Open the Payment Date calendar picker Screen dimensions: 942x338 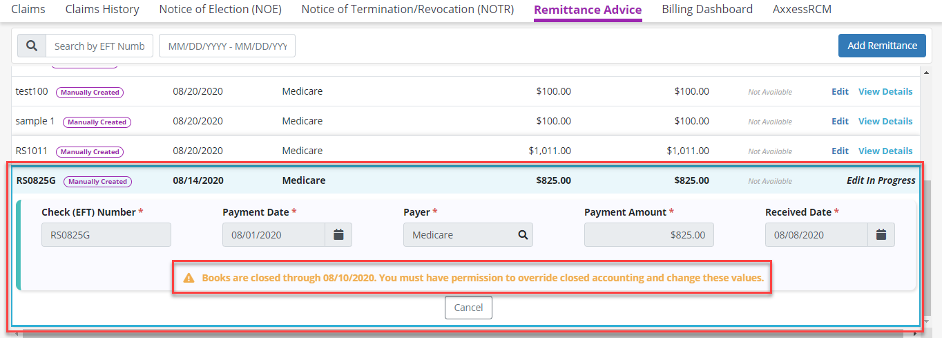[338, 235]
